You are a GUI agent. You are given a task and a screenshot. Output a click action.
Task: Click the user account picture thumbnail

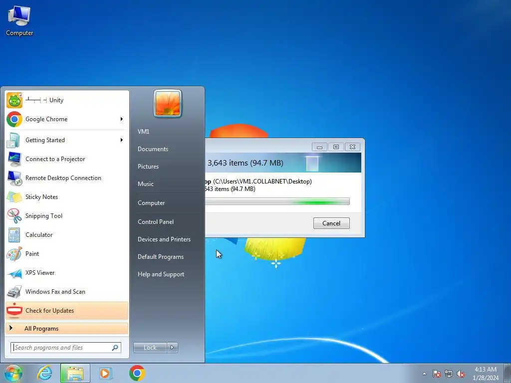pyautogui.click(x=168, y=104)
